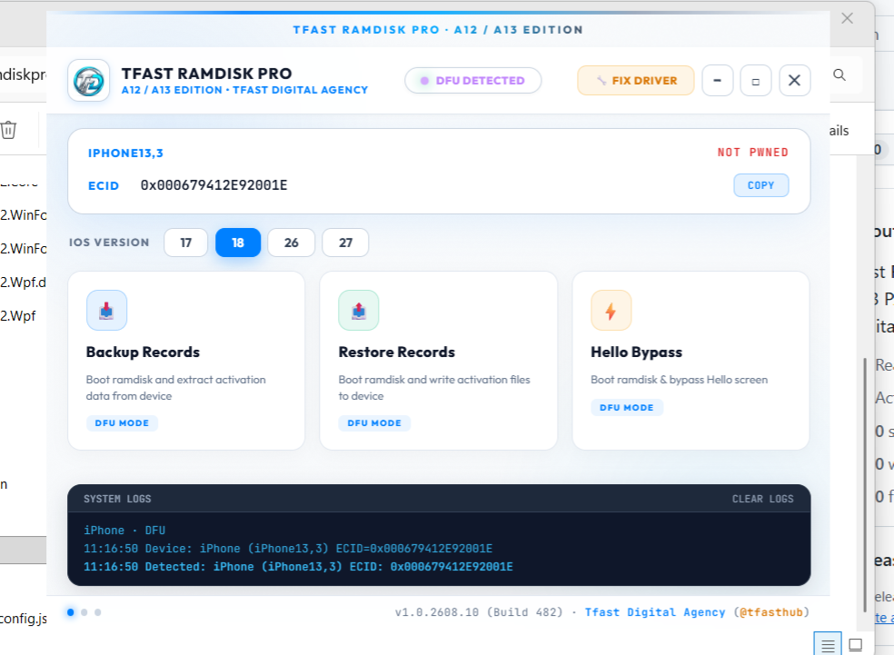Click the ECID value 0x000679412E92001E in device card
The image size is (894, 655).
point(214,185)
